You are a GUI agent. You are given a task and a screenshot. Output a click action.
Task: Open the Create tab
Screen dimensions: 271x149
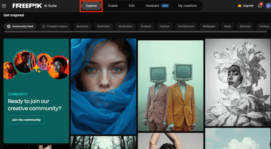click(113, 6)
